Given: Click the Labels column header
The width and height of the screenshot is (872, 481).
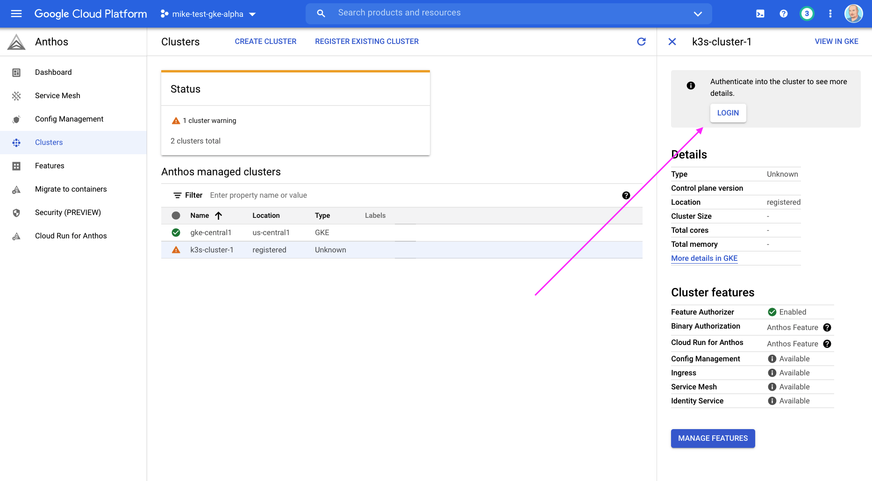Looking at the screenshot, I should 375,215.
